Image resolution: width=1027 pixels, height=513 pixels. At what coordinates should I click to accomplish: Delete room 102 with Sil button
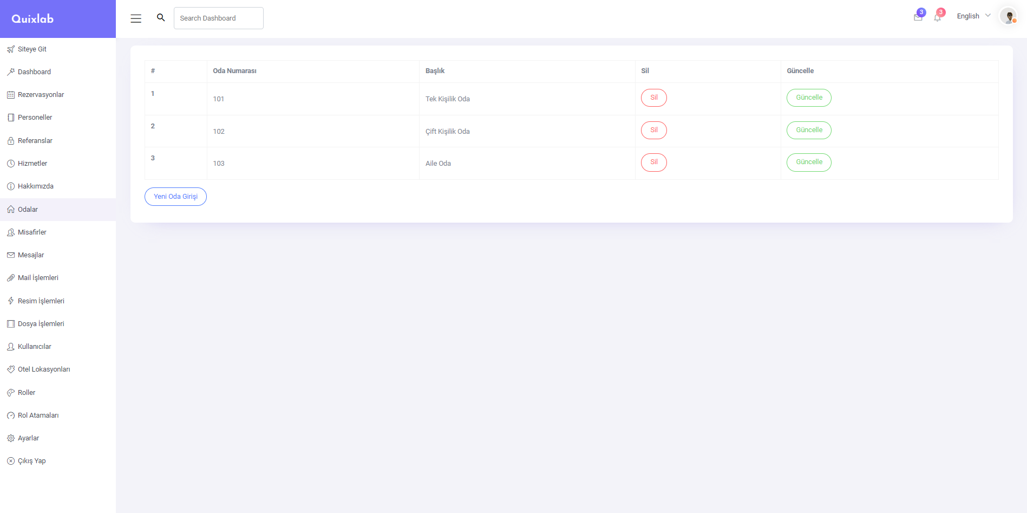(x=654, y=130)
